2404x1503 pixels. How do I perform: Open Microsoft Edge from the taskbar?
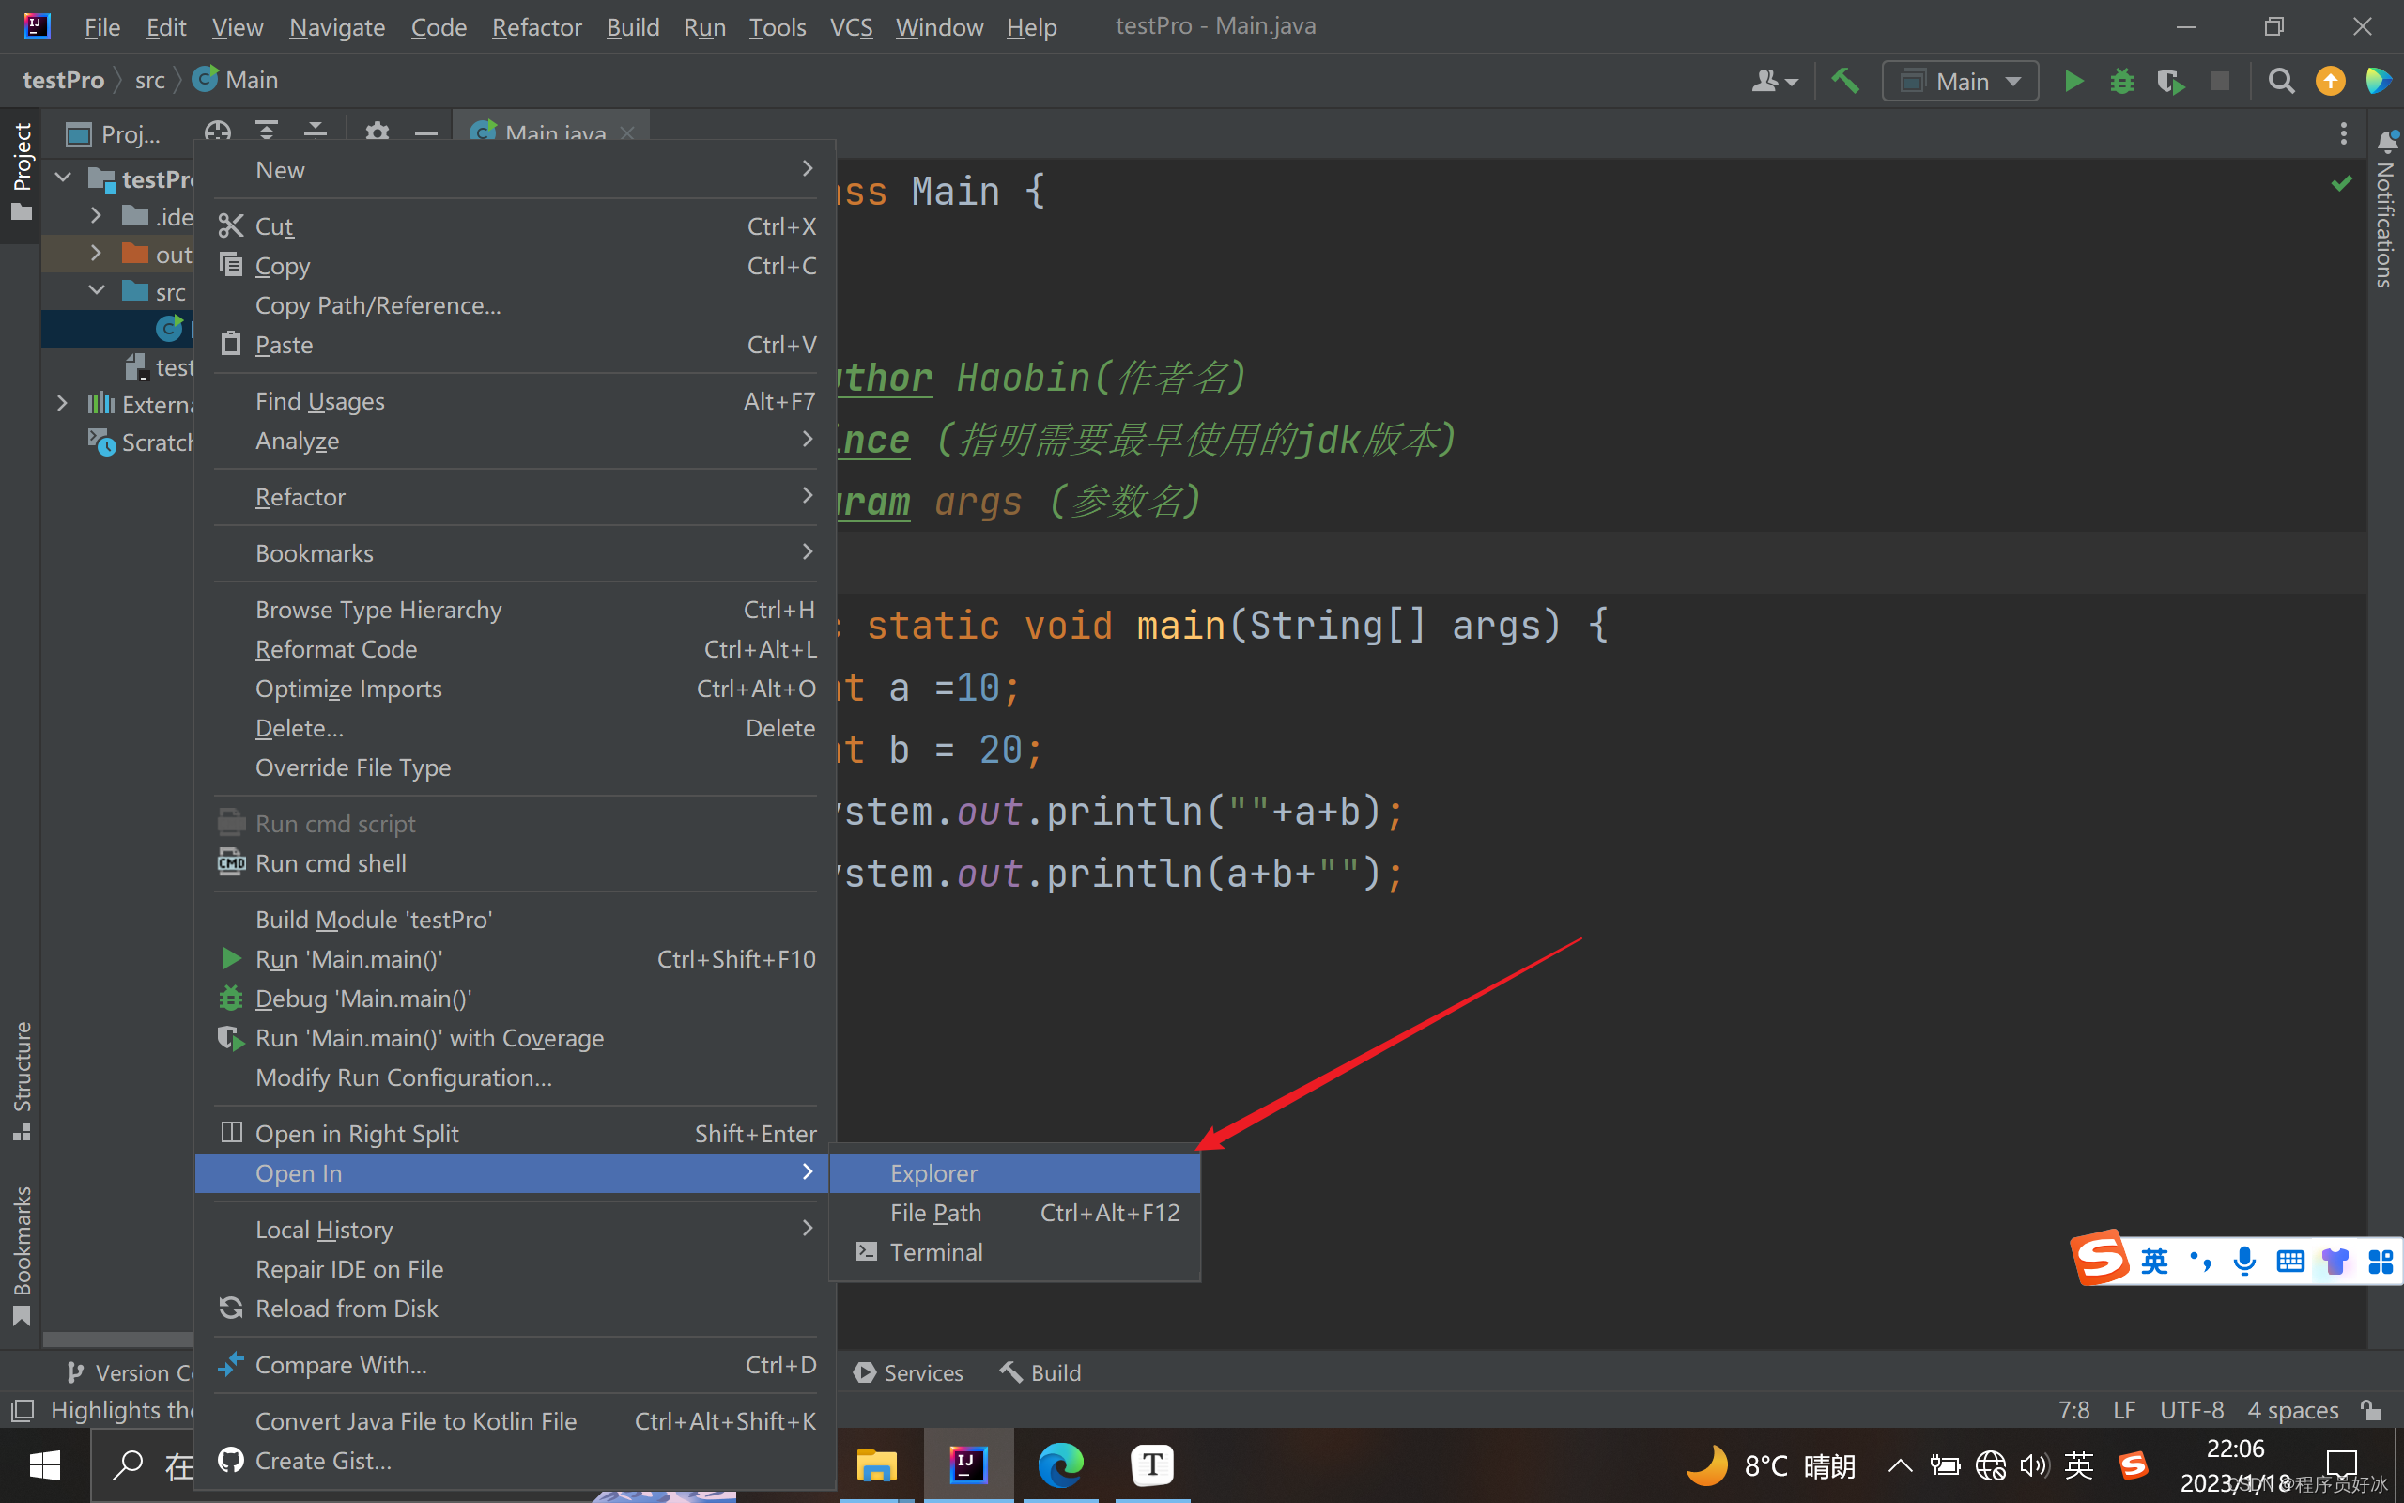[x=1060, y=1465]
